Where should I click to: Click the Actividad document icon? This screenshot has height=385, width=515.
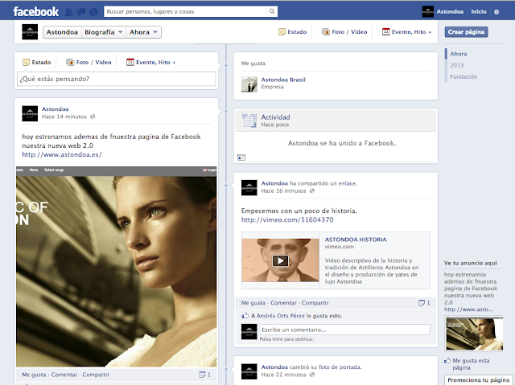249,121
